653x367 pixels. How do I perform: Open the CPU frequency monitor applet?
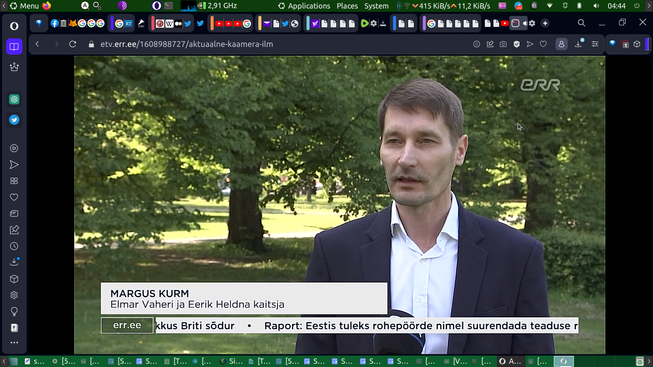(218, 6)
